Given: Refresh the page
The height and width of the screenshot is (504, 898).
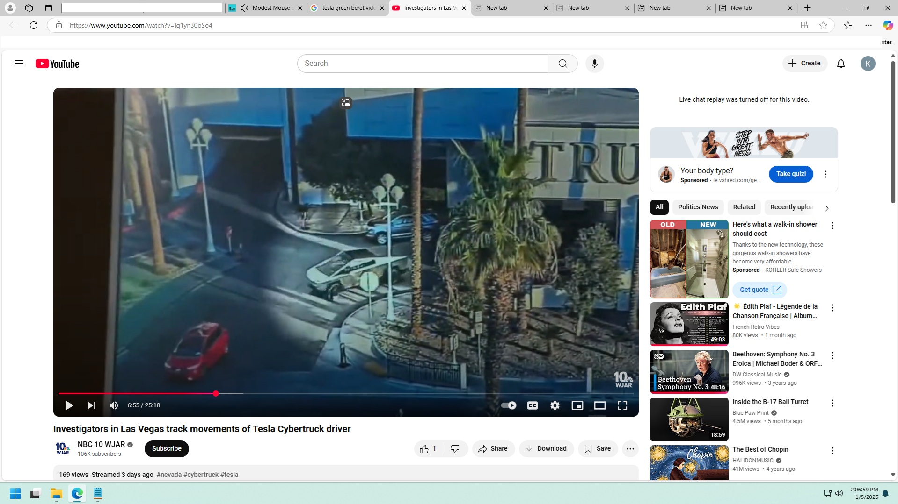Looking at the screenshot, I should click(x=34, y=25).
